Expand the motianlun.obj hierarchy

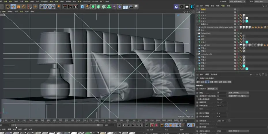[197, 54]
